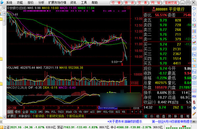This screenshot has width=197, height=129.
Task: Click the 资讯 button in top-right
Action: [129, 3]
